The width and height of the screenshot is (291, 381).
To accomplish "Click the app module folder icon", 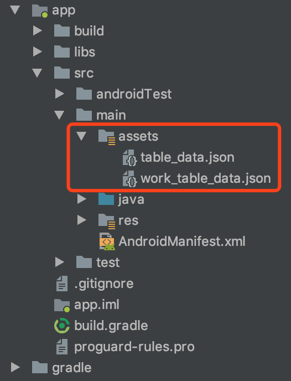I will point(40,11).
